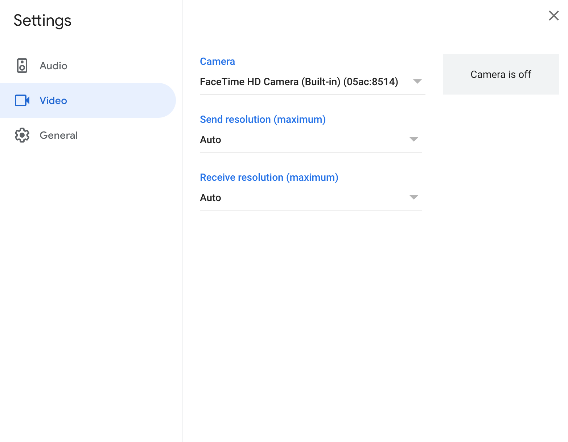The width and height of the screenshot is (568, 442).
Task: Expand the Receive resolution dropdown
Action: tap(310, 198)
